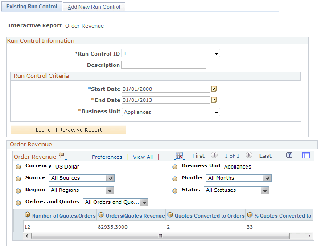Viewport: 321px width, 250px height.
Task: Click the Region dimension bullet icon
Action: click(x=18, y=191)
